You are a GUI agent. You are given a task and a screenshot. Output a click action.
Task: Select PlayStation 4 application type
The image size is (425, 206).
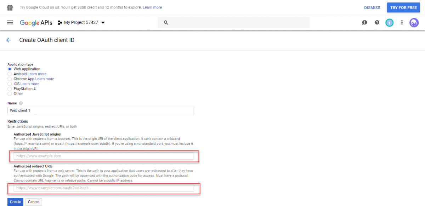[10, 89]
